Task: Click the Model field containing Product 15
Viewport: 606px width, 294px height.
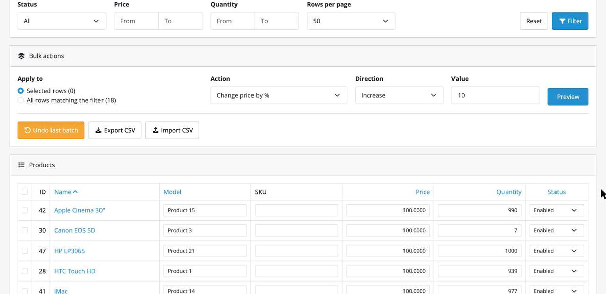Action: click(205, 210)
